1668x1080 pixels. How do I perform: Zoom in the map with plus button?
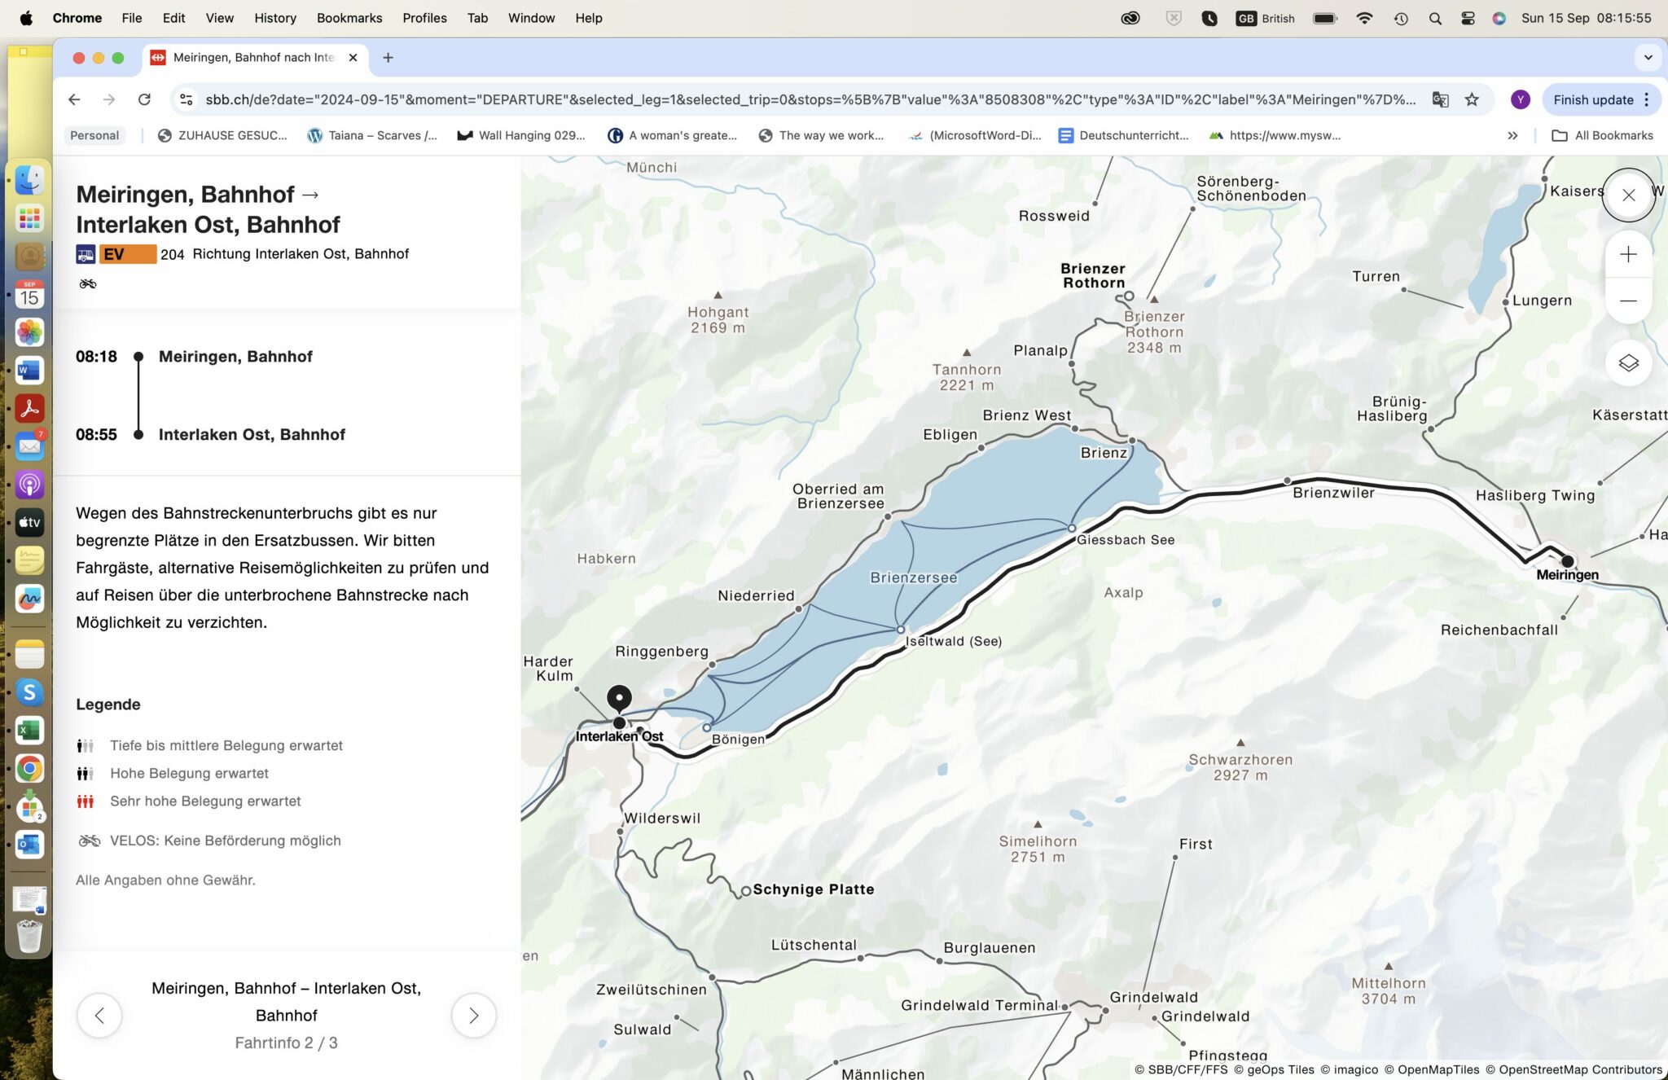pos(1628,254)
